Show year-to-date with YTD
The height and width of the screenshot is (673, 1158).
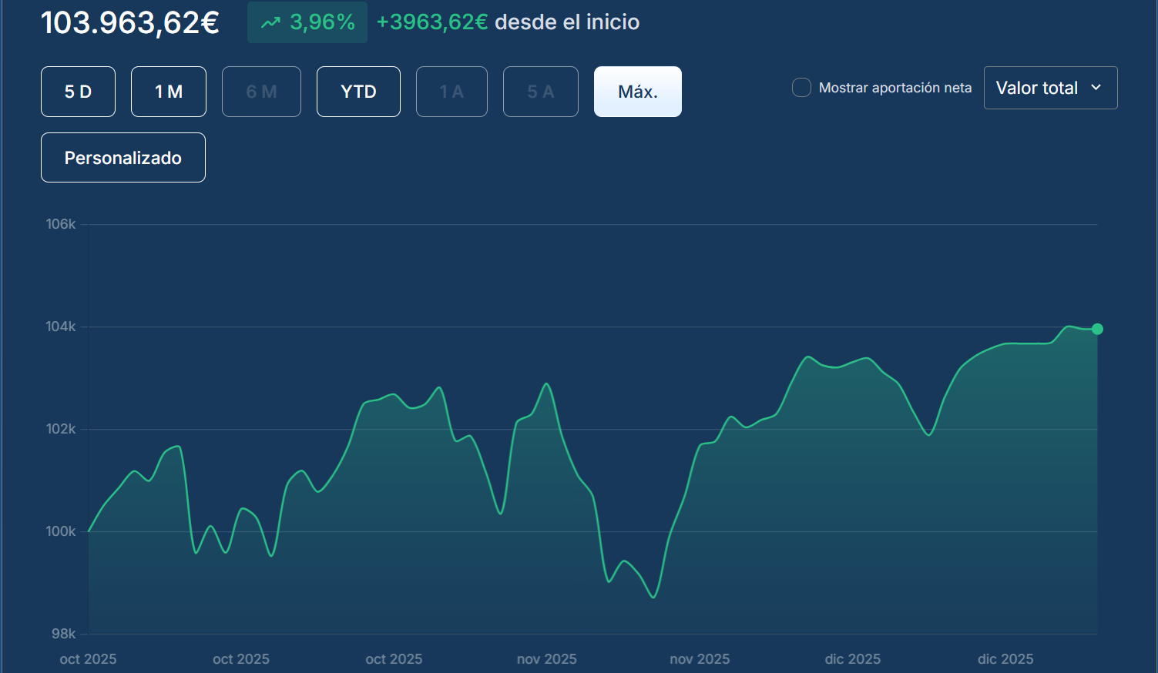coord(358,92)
